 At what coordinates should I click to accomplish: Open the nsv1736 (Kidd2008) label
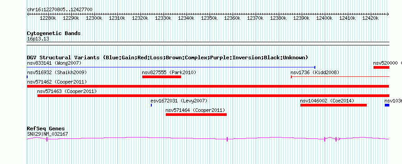(x=315, y=72)
